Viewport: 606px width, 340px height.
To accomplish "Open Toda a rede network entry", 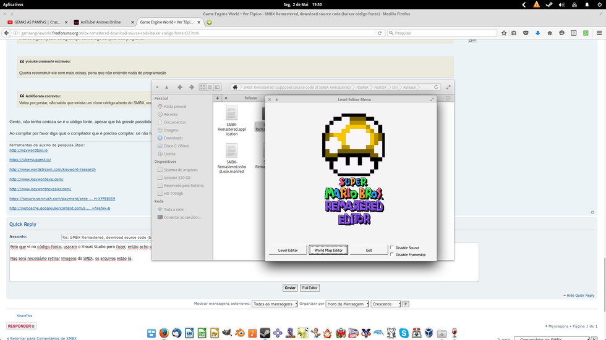I will pos(174,209).
